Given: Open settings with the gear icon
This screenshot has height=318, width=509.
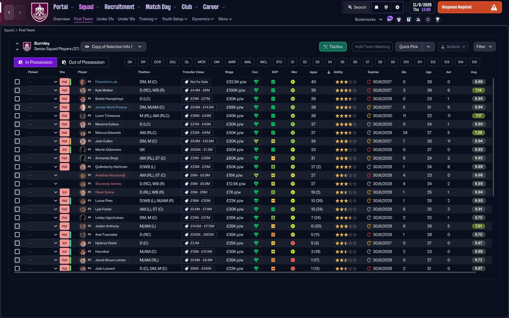Looking at the screenshot, I should 397,7.
